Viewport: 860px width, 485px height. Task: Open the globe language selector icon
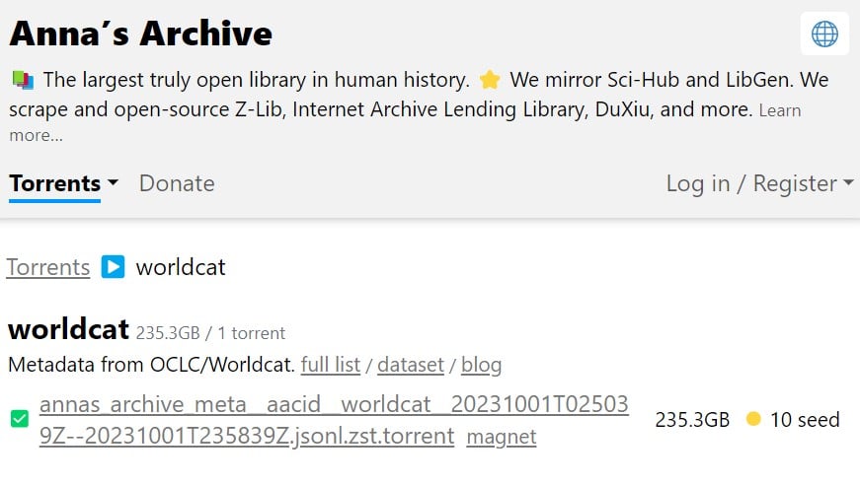pyautogui.click(x=824, y=34)
